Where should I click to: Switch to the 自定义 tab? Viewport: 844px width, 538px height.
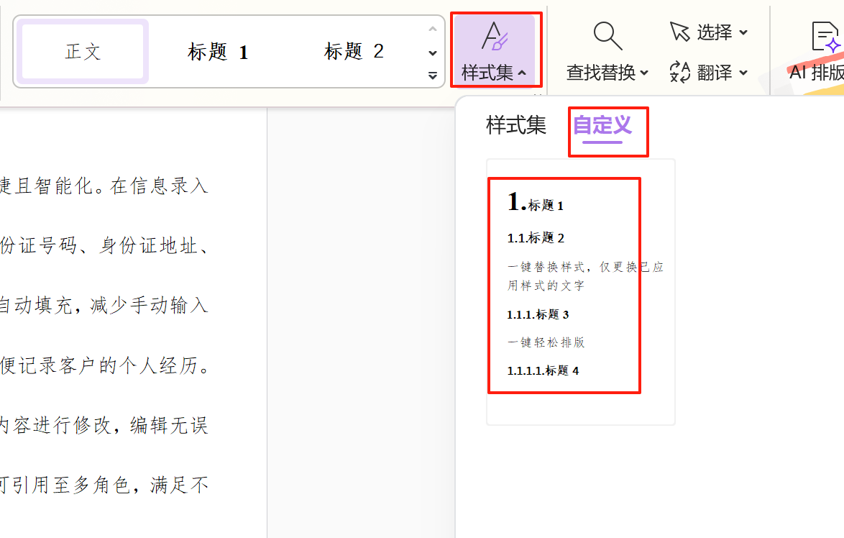(x=602, y=125)
